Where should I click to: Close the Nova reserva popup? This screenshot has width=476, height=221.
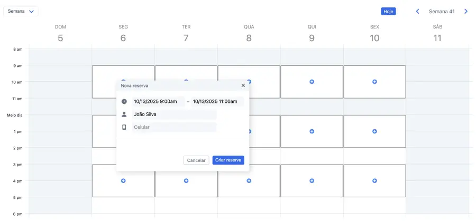click(243, 85)
